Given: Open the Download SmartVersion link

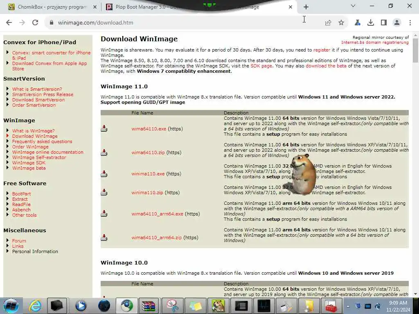Looking at the screenshot, I should [38, 100].
